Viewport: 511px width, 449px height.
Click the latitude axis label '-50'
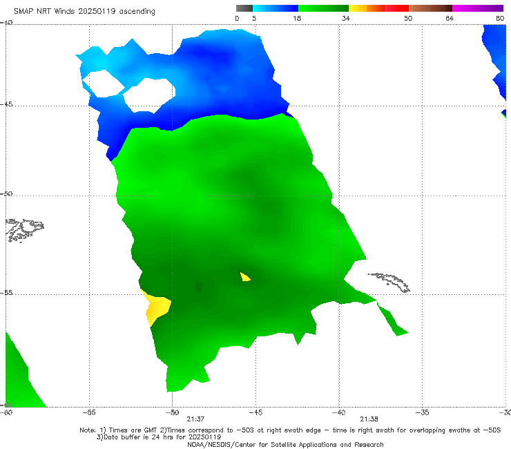click(6, 194)
